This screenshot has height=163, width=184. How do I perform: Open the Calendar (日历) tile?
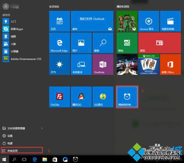tap(60, 21)
